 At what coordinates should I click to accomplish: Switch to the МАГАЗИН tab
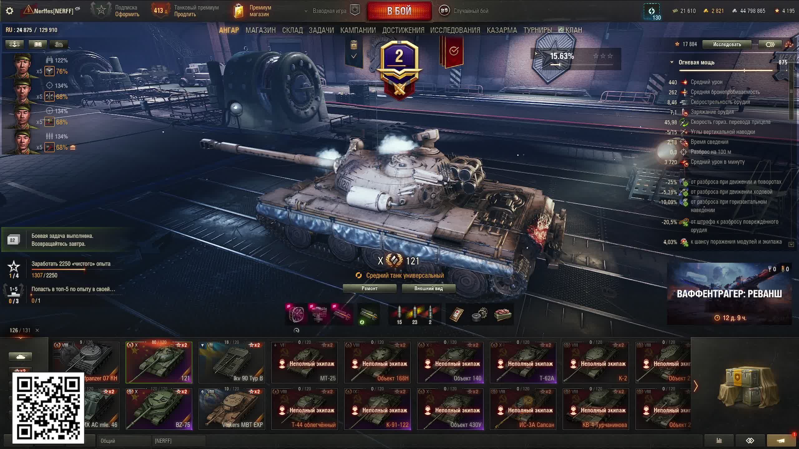click(260, 30)
